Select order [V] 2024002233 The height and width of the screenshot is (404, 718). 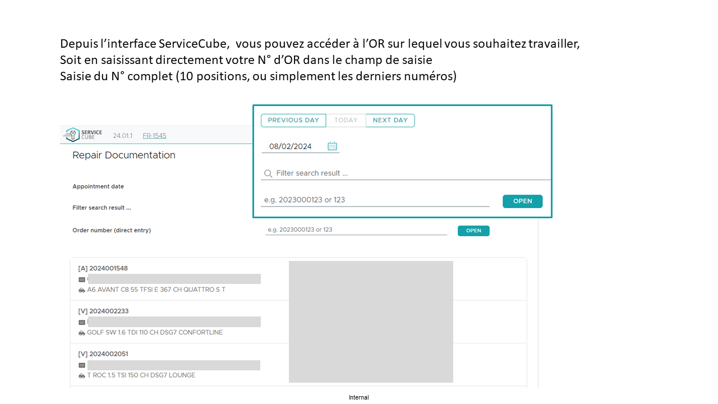point(103,311)
